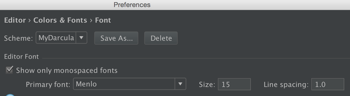Click the Size: label

click(x=207, y=84)
